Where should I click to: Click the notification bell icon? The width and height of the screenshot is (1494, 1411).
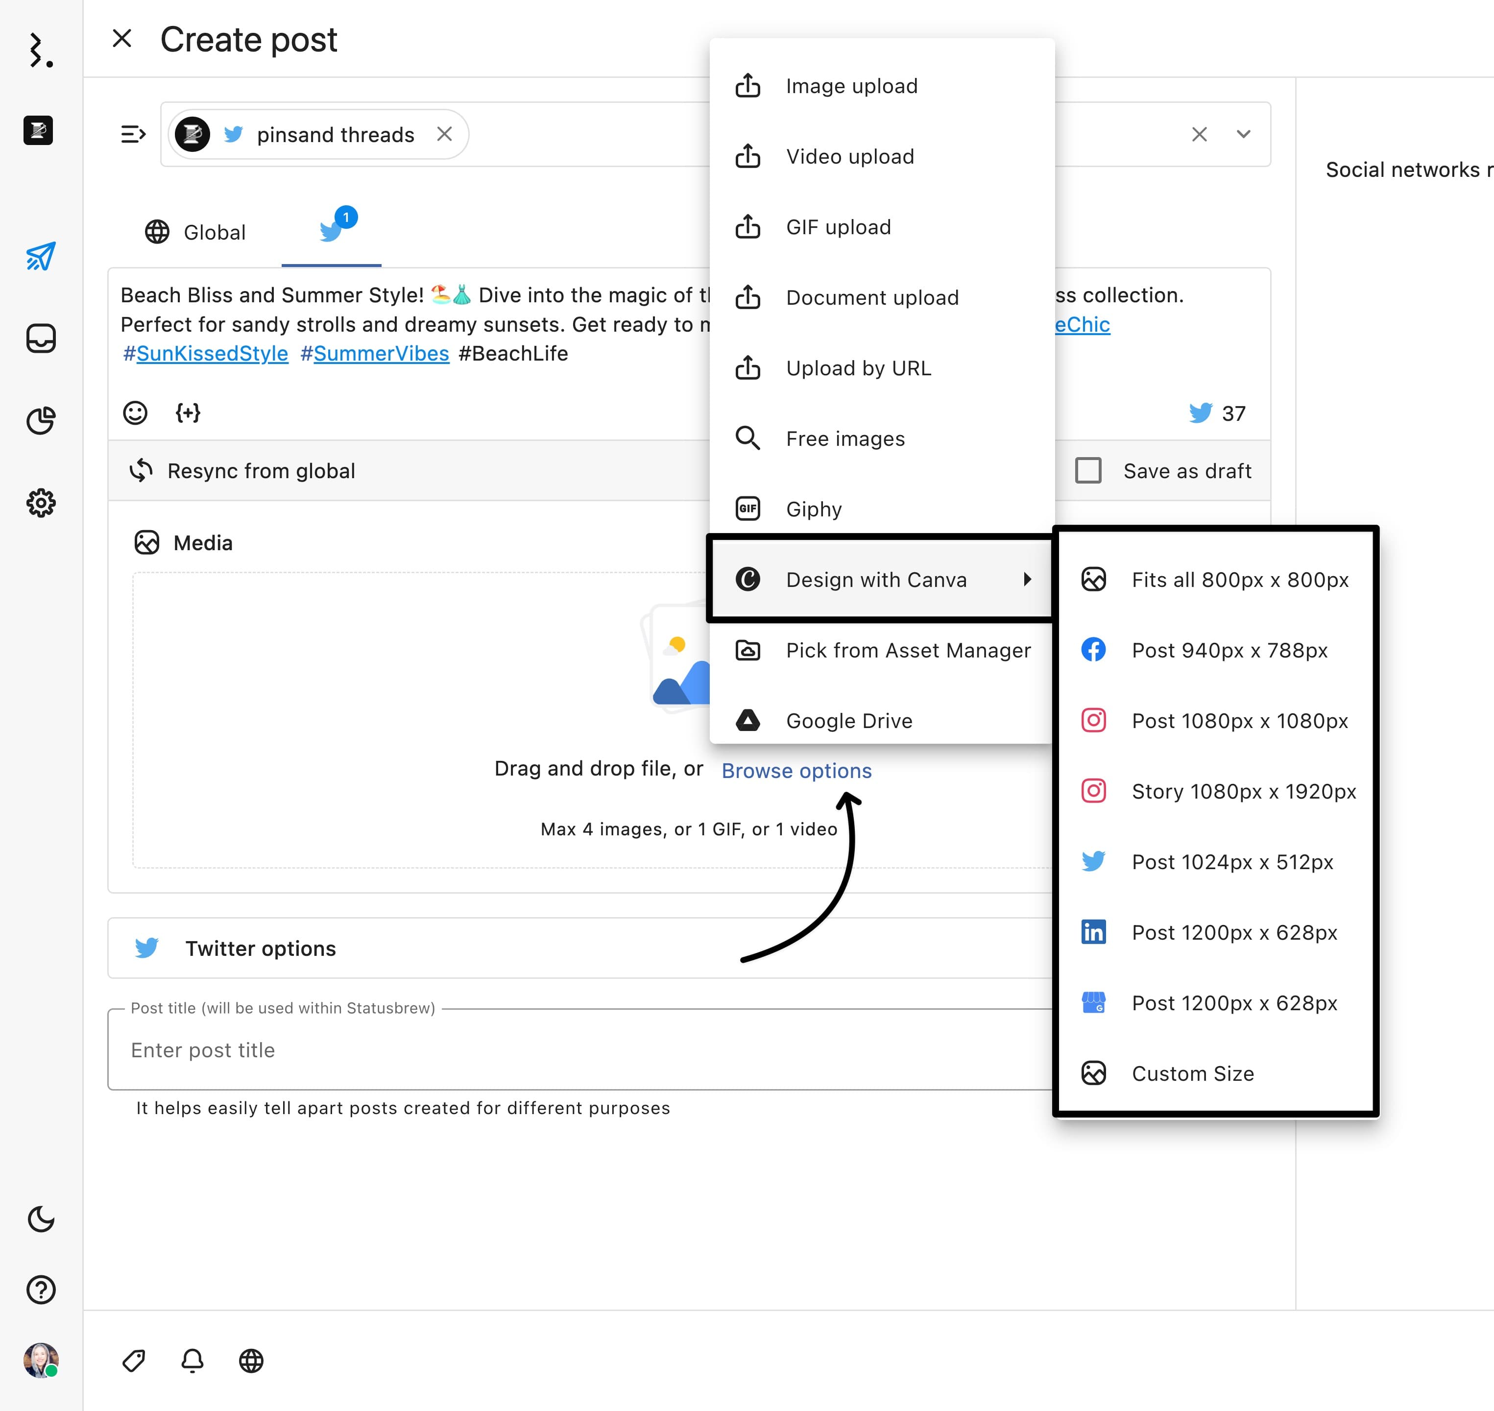point(193,1361)
